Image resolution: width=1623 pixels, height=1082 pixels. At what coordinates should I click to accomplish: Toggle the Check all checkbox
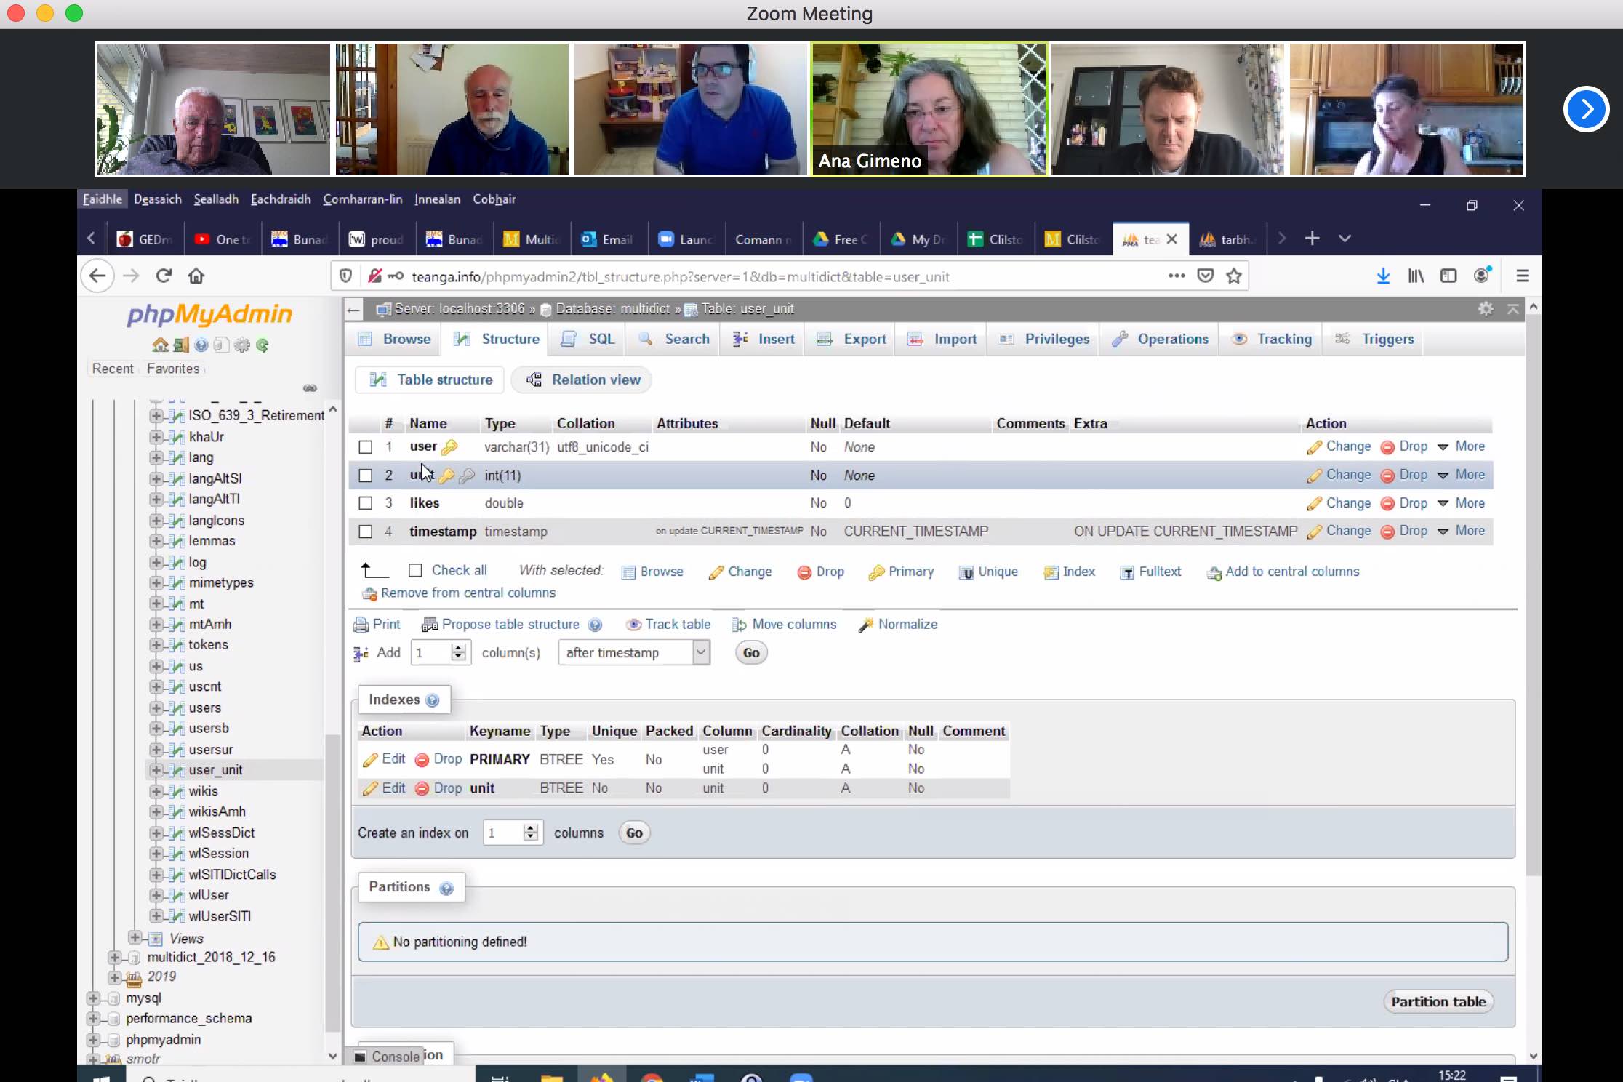pos(415,571)
